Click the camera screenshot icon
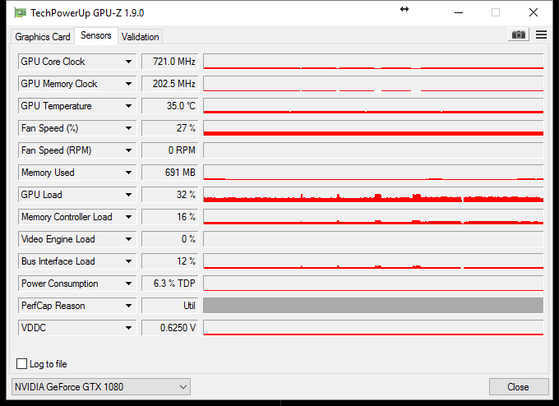Viewport: 559px width, 406px height. [518, 35]
